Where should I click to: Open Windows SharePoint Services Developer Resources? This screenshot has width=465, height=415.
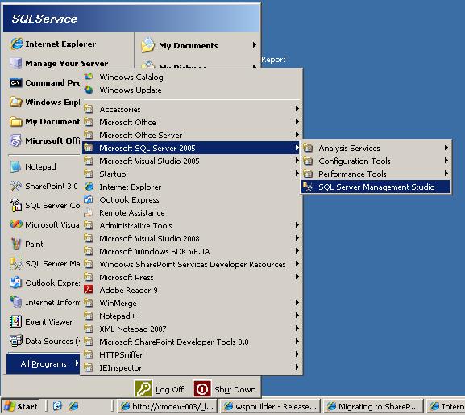[191, 264]
